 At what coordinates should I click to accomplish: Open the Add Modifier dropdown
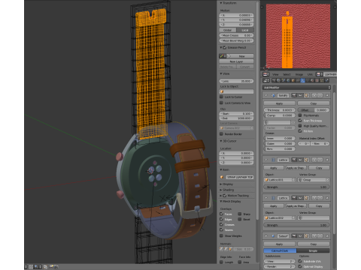click(x=296, y=88)
